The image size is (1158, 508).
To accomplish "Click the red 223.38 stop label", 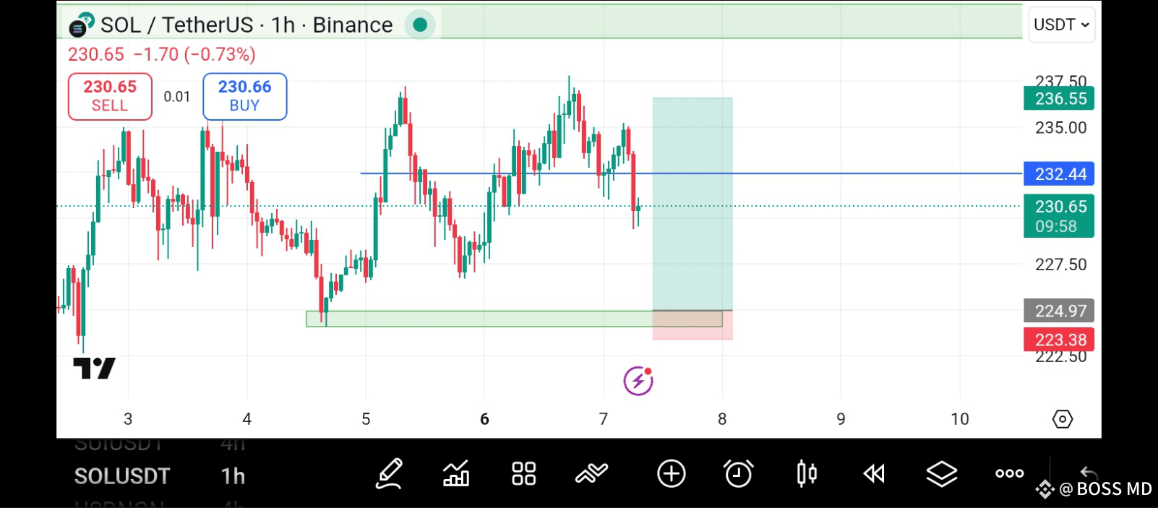I will pos(1059,340).
